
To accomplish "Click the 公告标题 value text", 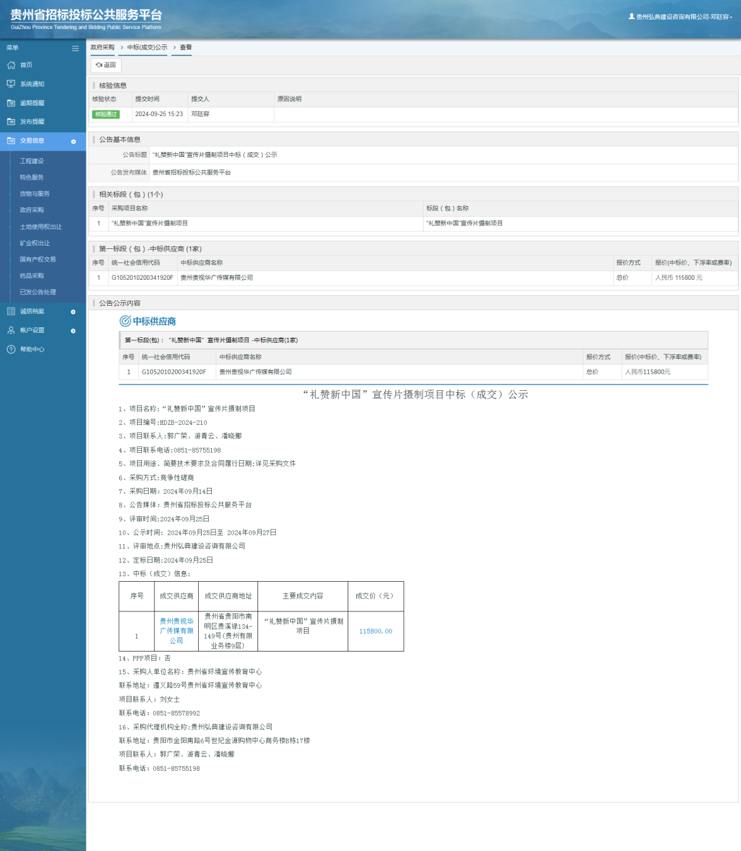I will (215, 155).
